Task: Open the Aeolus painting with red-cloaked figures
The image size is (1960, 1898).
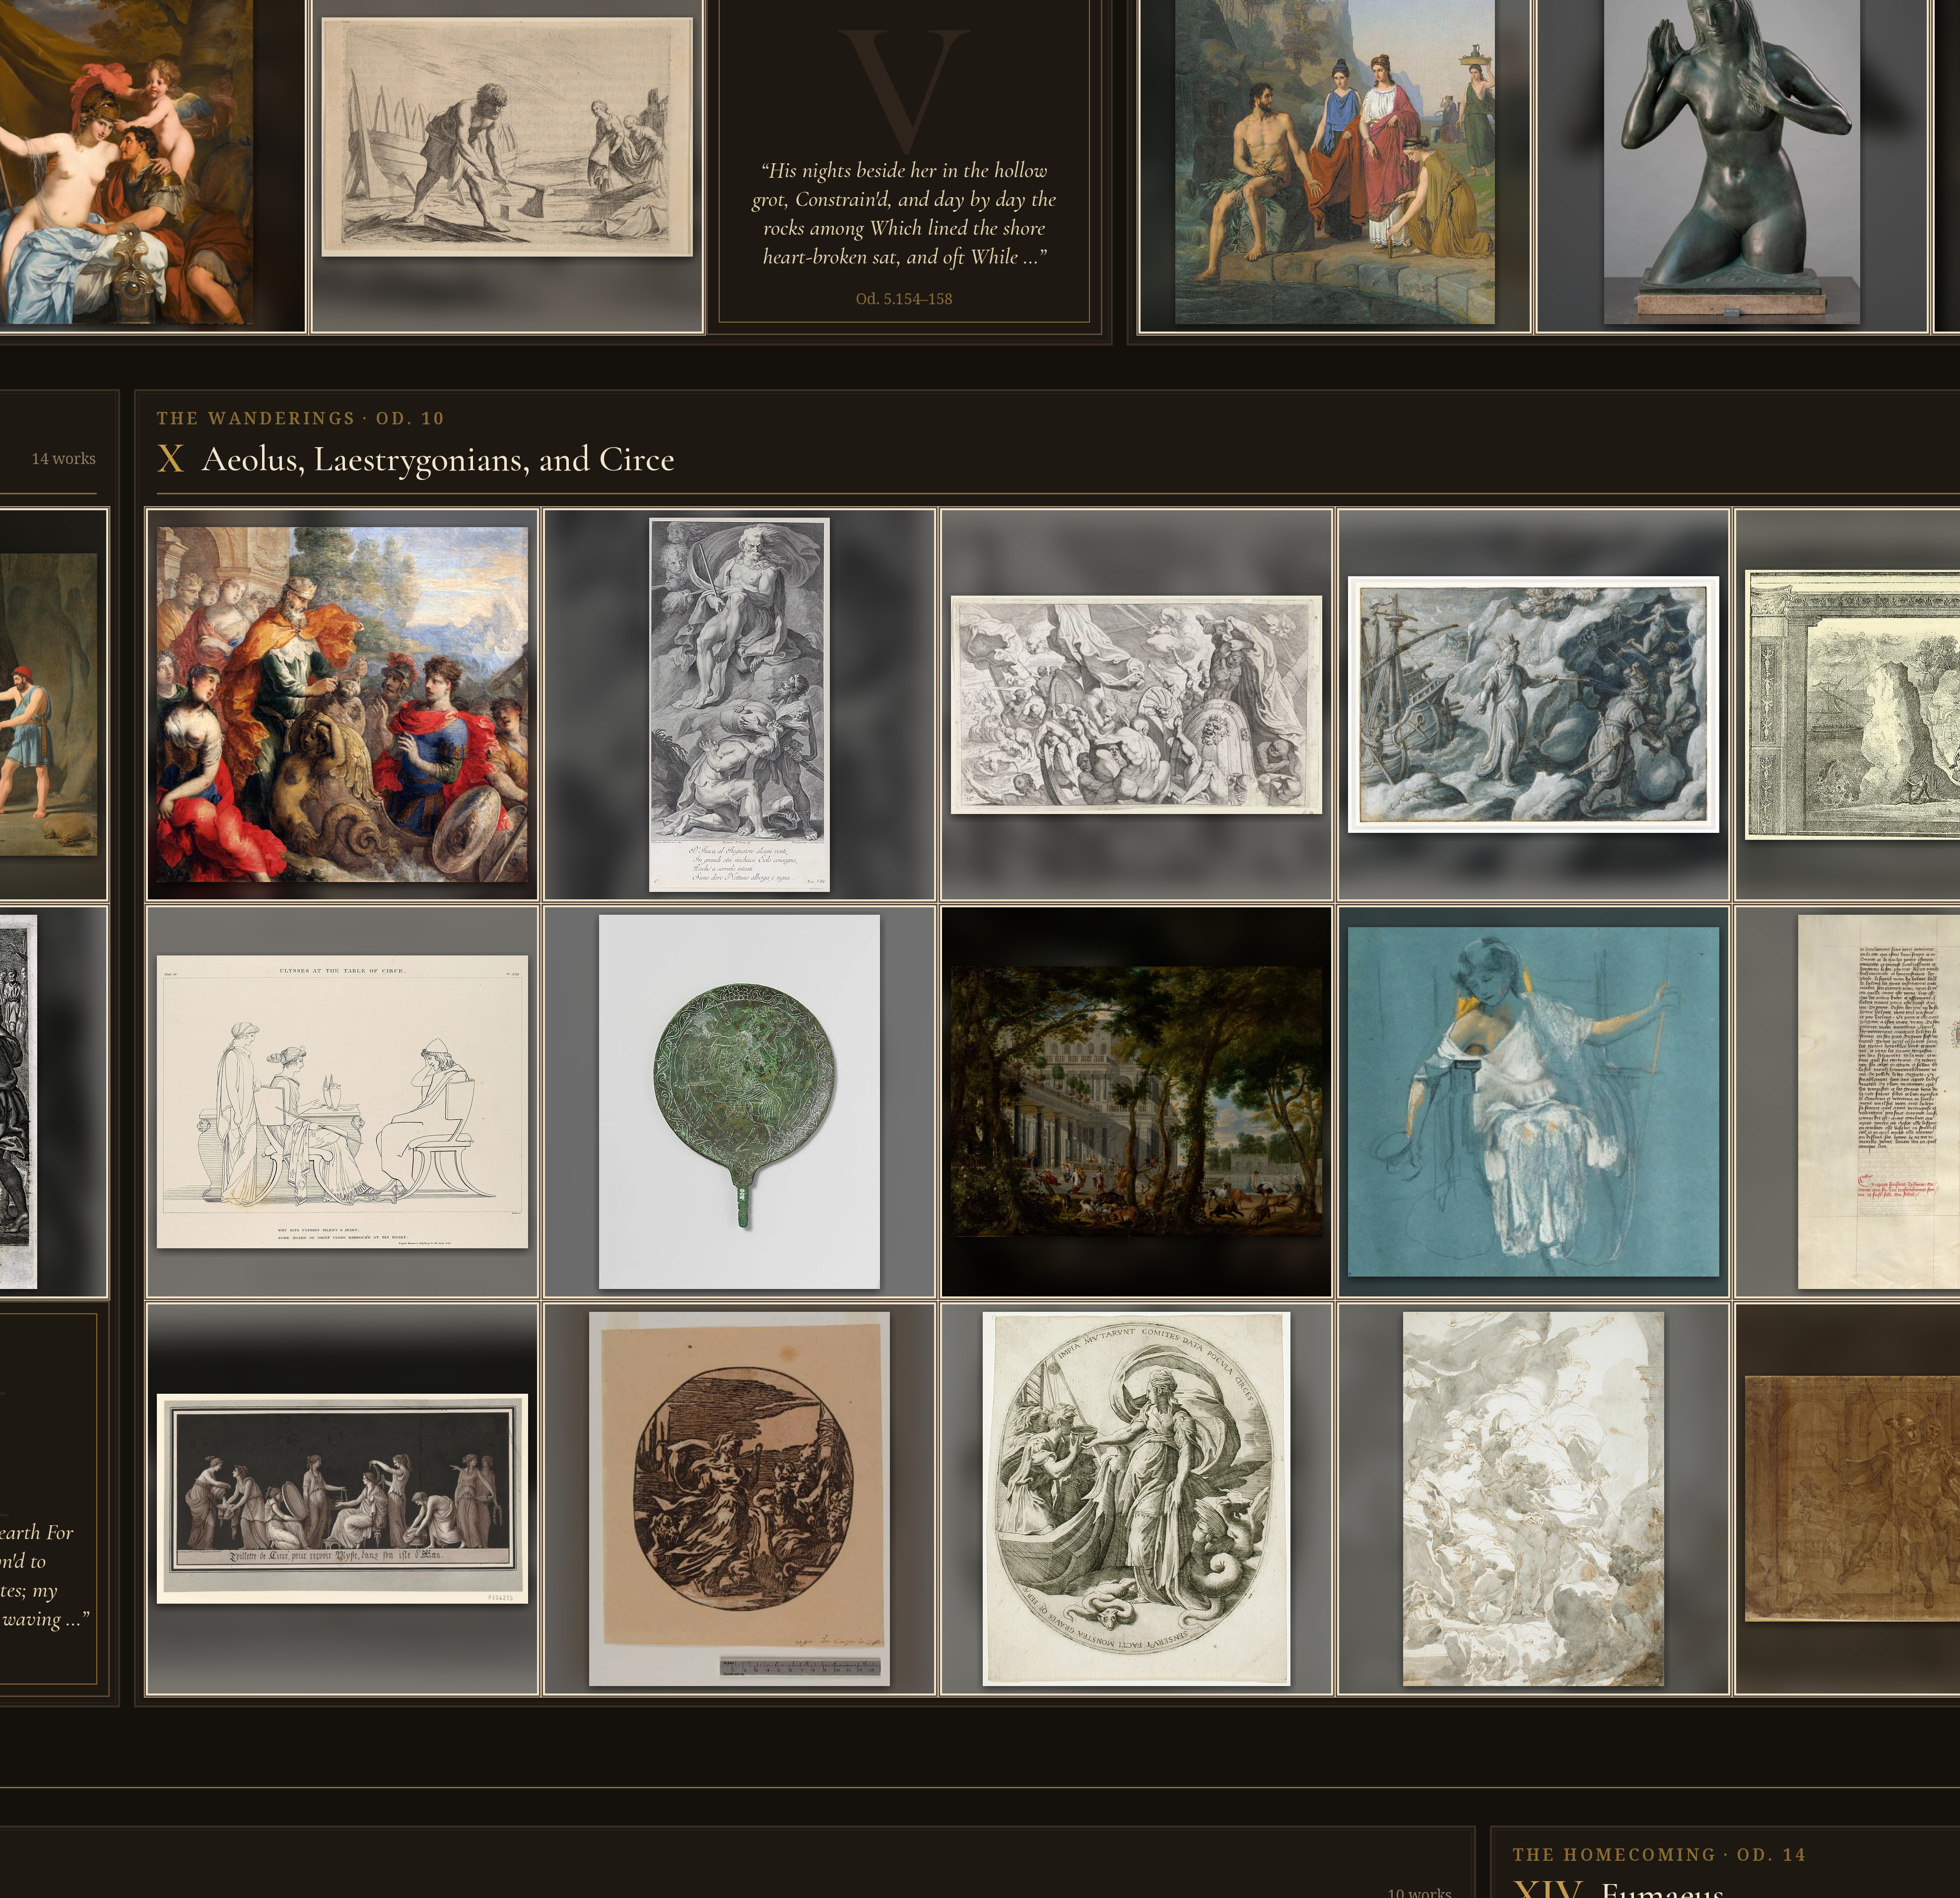Action: (x=342, y=704)
